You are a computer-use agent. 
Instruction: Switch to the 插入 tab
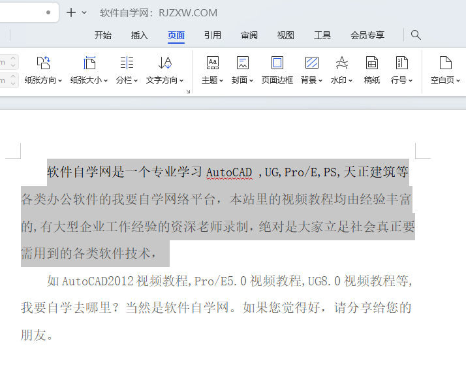[x=140, y=35]
